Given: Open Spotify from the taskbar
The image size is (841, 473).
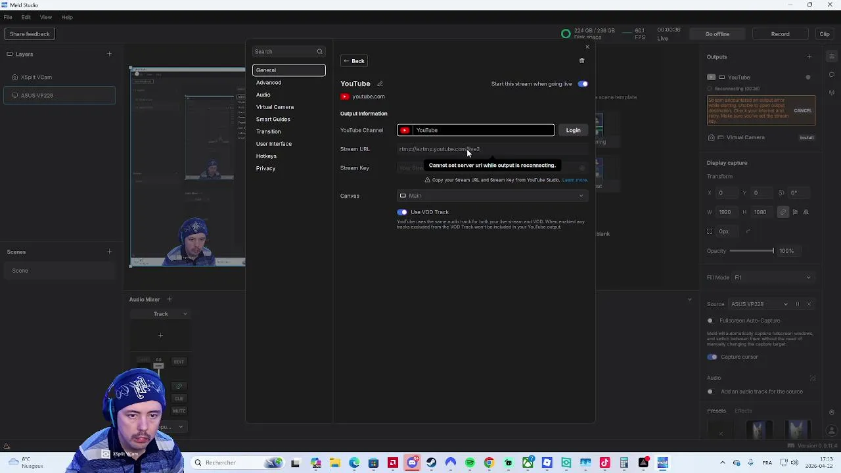Looking at the screenshot, I should pos(470,462).
